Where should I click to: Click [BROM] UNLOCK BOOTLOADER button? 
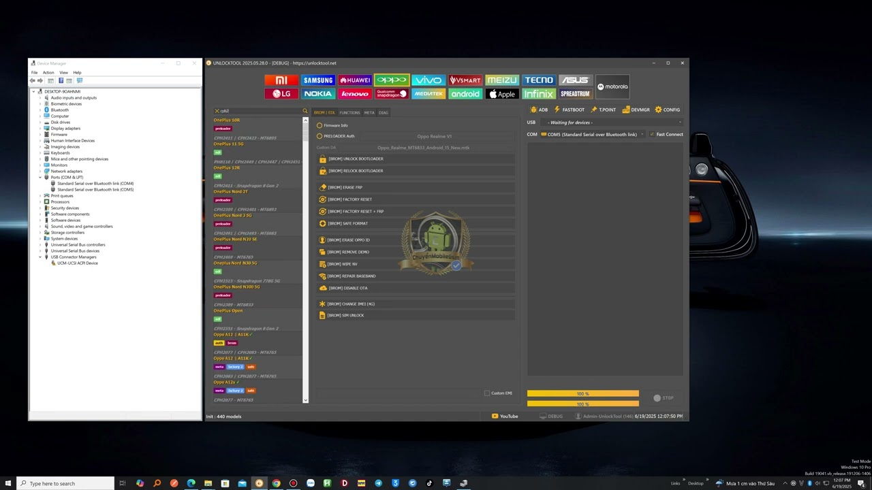(x=416, y=159)
